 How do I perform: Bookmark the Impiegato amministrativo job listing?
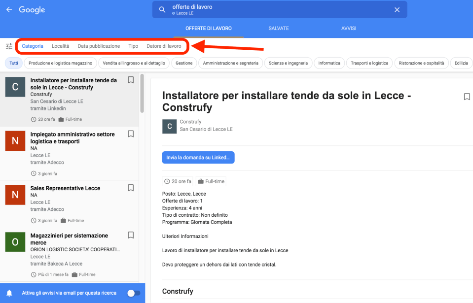(x=131, y=134)
